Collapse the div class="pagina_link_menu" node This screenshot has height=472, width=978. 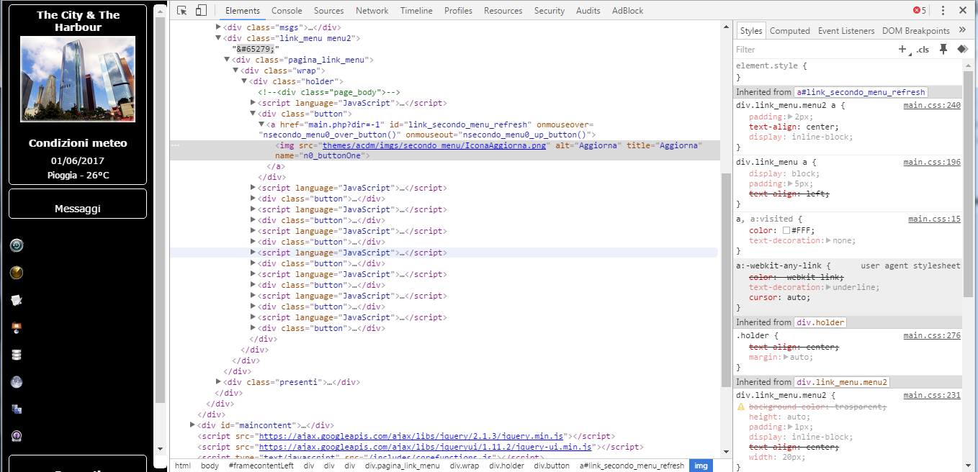[228, 60]
